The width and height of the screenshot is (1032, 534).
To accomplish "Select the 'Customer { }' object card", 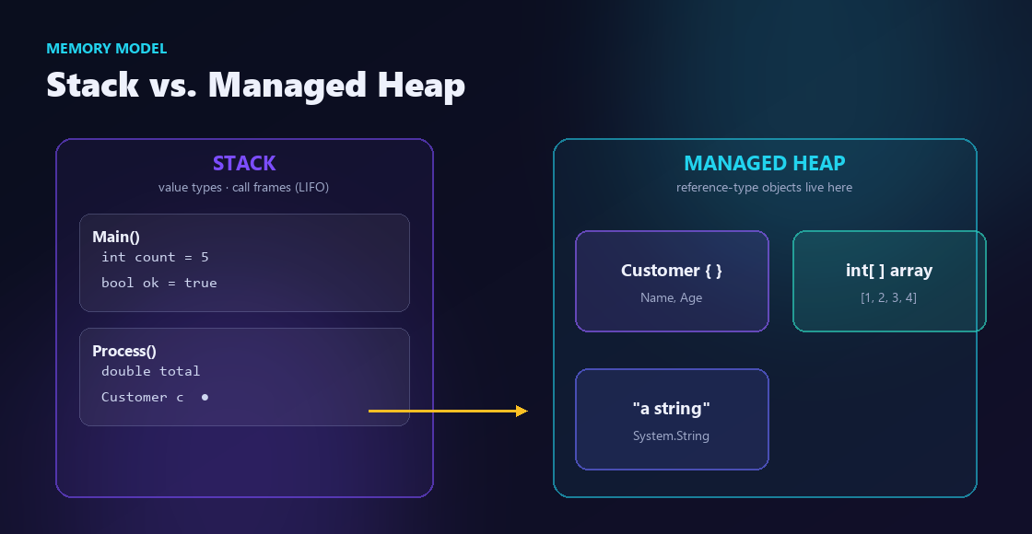I will [672, 282].
